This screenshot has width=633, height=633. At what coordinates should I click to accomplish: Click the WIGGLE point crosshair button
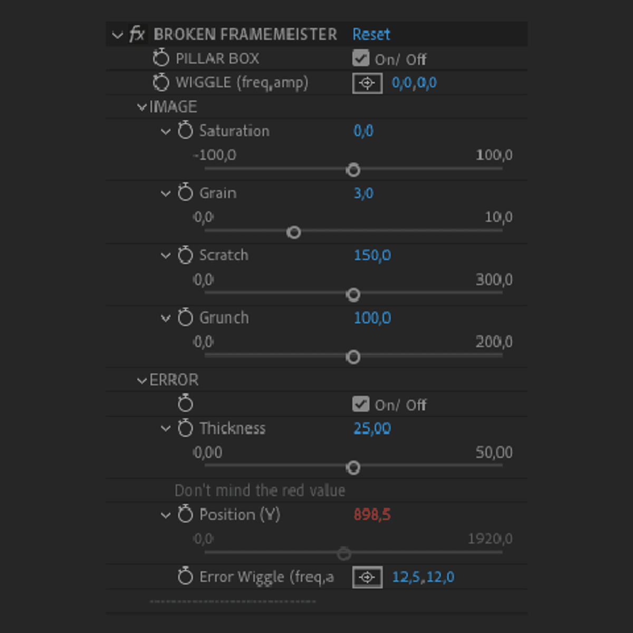(367, 83)
